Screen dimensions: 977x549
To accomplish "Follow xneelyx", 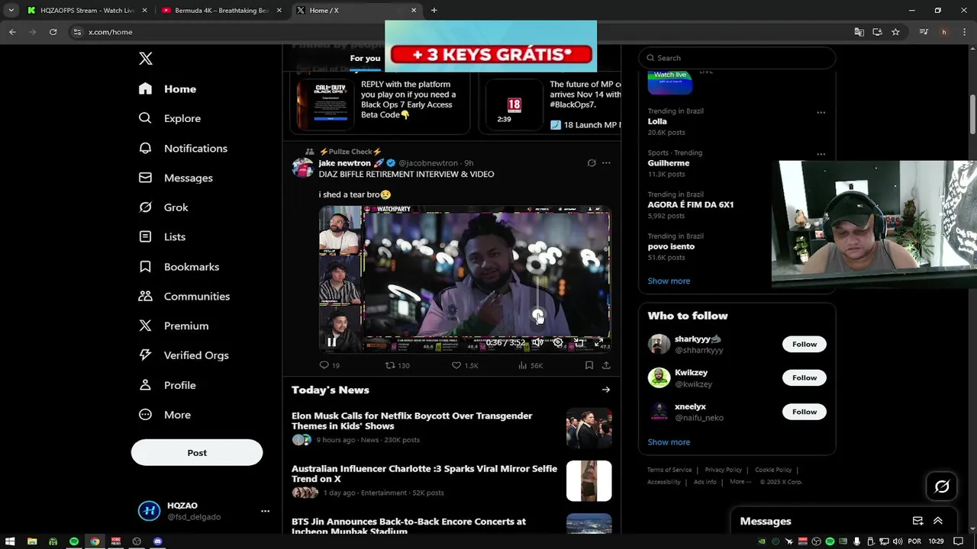I will tap(804, 412).
